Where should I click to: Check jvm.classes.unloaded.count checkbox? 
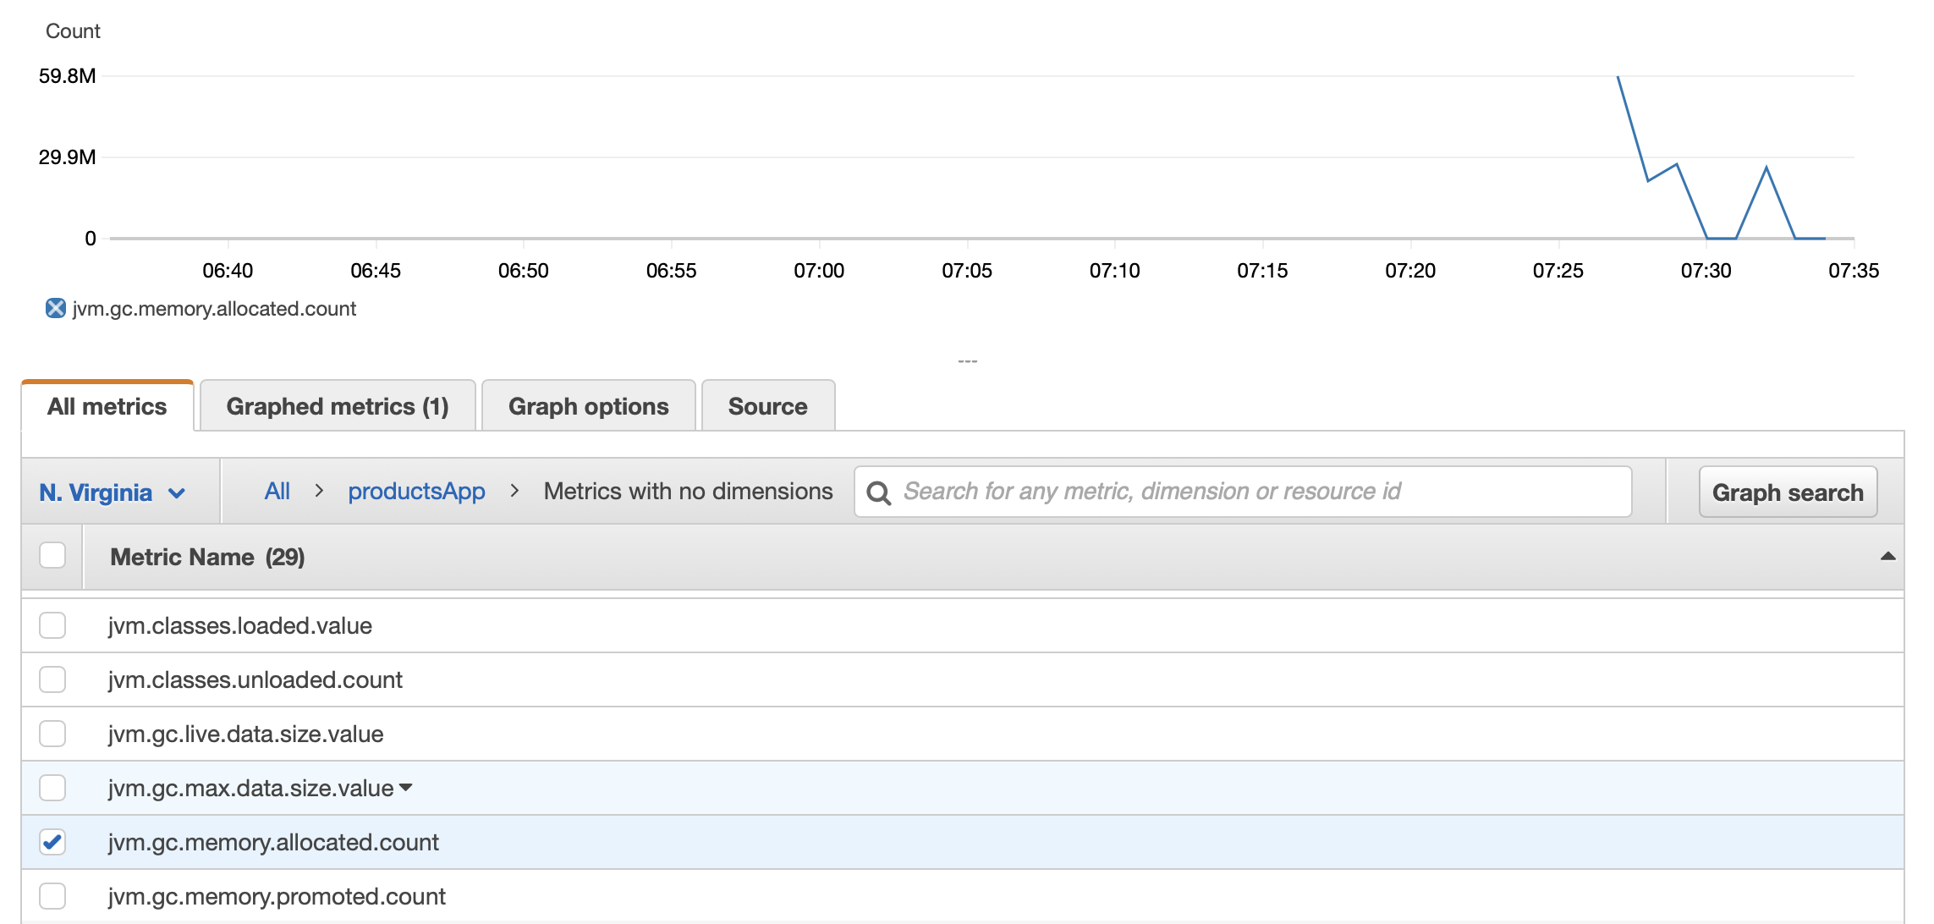[52, 679]
